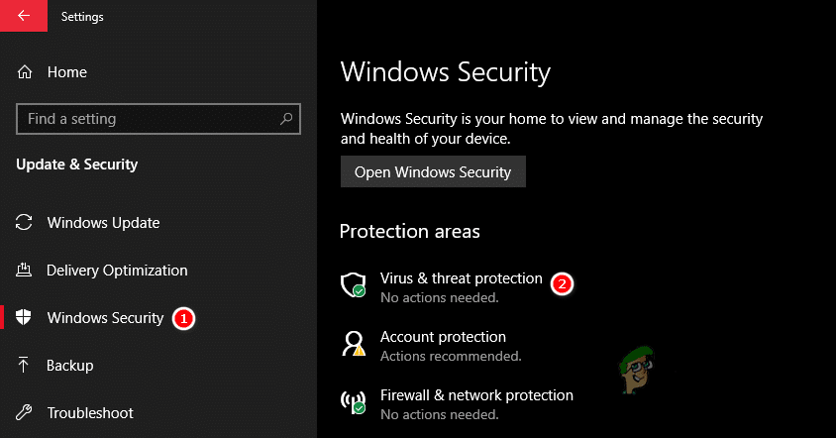Click the Find a setting search box
Image resolution: width=836 pixels, height=438 pixels.
[149, 119]
